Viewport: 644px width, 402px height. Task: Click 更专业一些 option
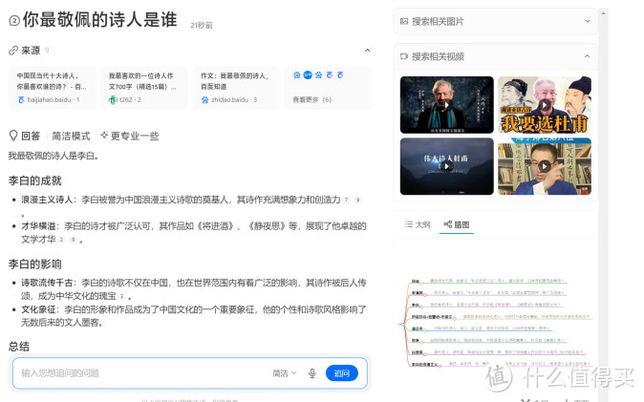(x=135, y=136)
